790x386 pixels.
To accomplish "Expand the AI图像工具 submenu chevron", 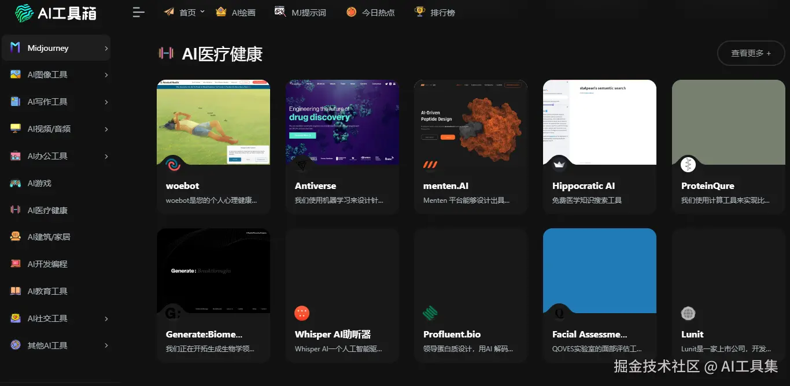I will pyautogui.click(x=106, y=75).
